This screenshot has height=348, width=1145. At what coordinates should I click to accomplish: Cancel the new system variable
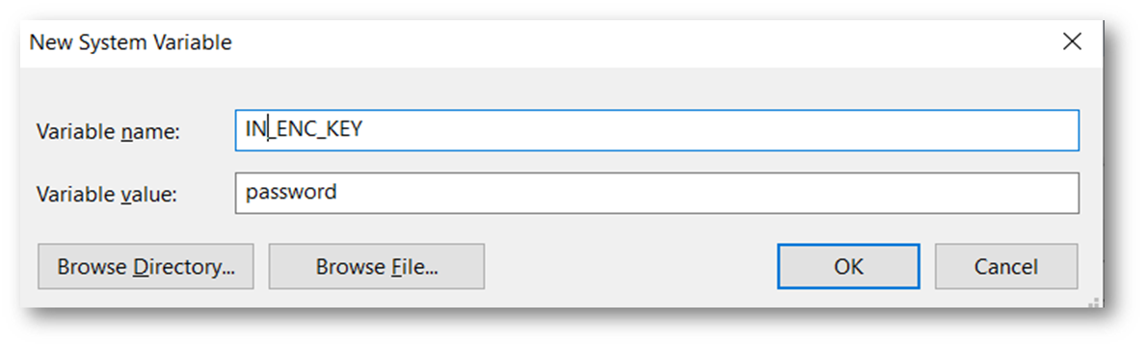1005,267
